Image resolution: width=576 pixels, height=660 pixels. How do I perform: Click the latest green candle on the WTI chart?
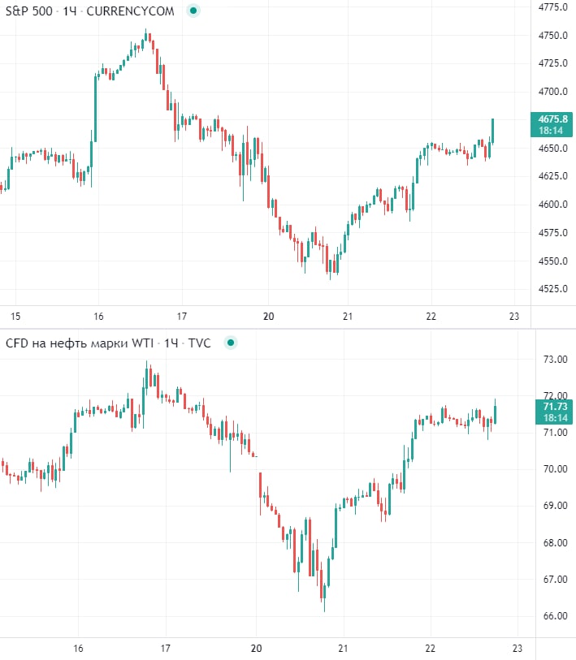(x=496, y=412)
